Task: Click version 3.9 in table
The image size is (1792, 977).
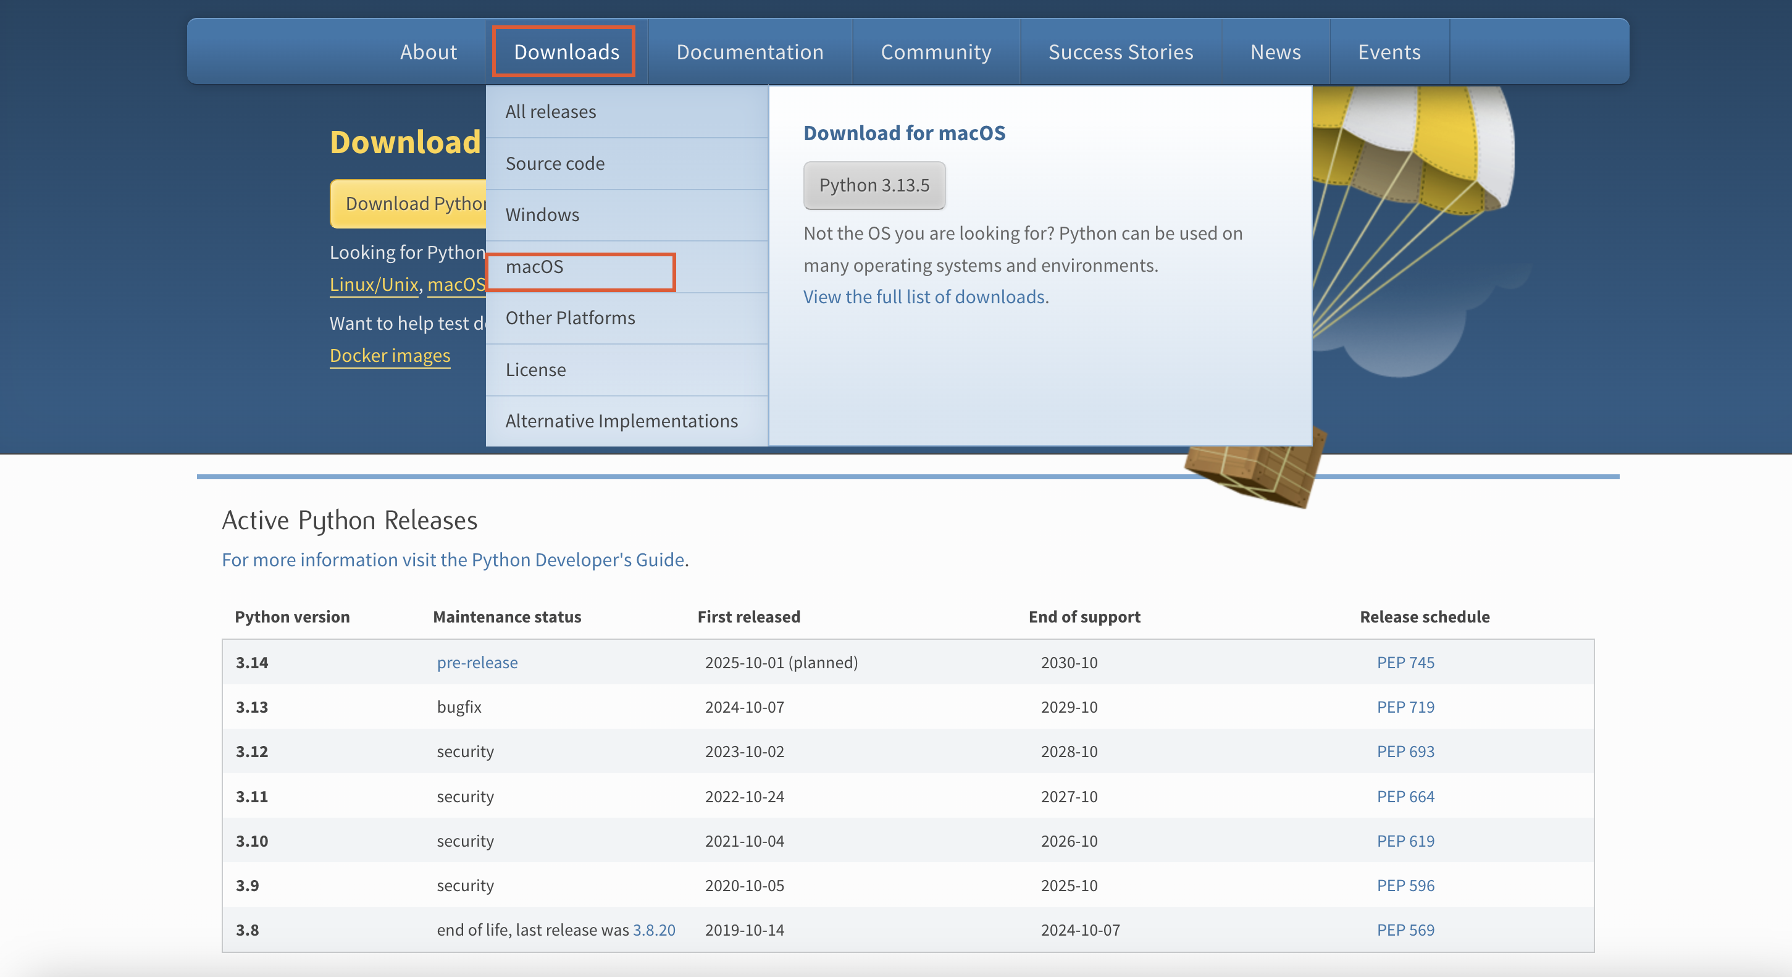Action: coord(247,886)
